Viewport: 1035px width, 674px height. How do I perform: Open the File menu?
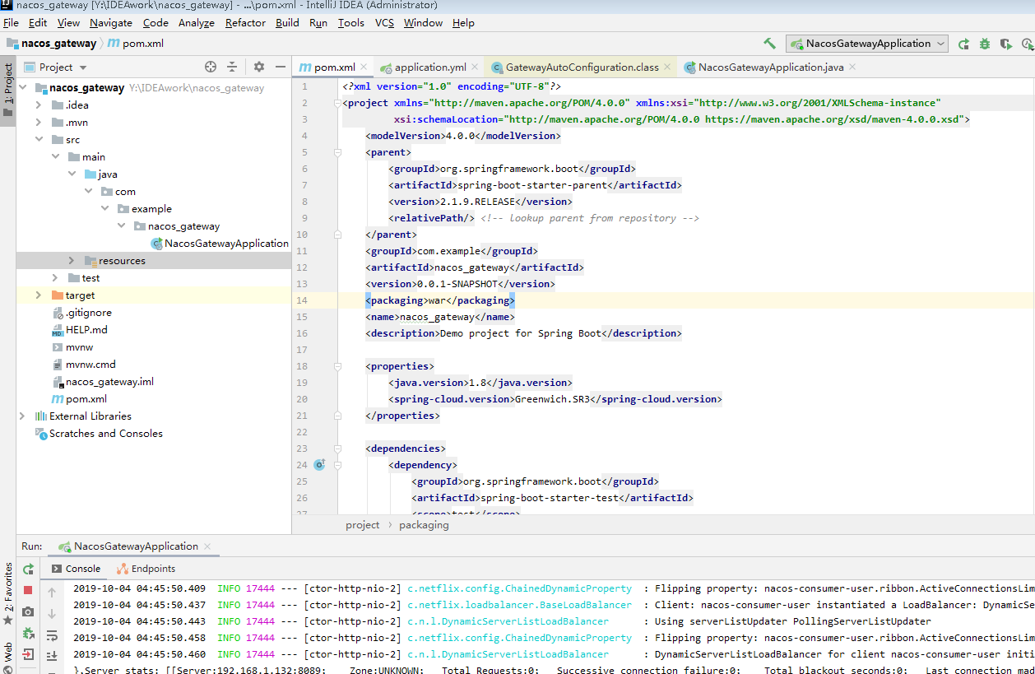pyautogui.click(x=11, y=22)
